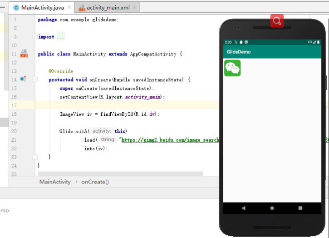Click the Java class icon on MainActivity.java tab

(16, 8)
